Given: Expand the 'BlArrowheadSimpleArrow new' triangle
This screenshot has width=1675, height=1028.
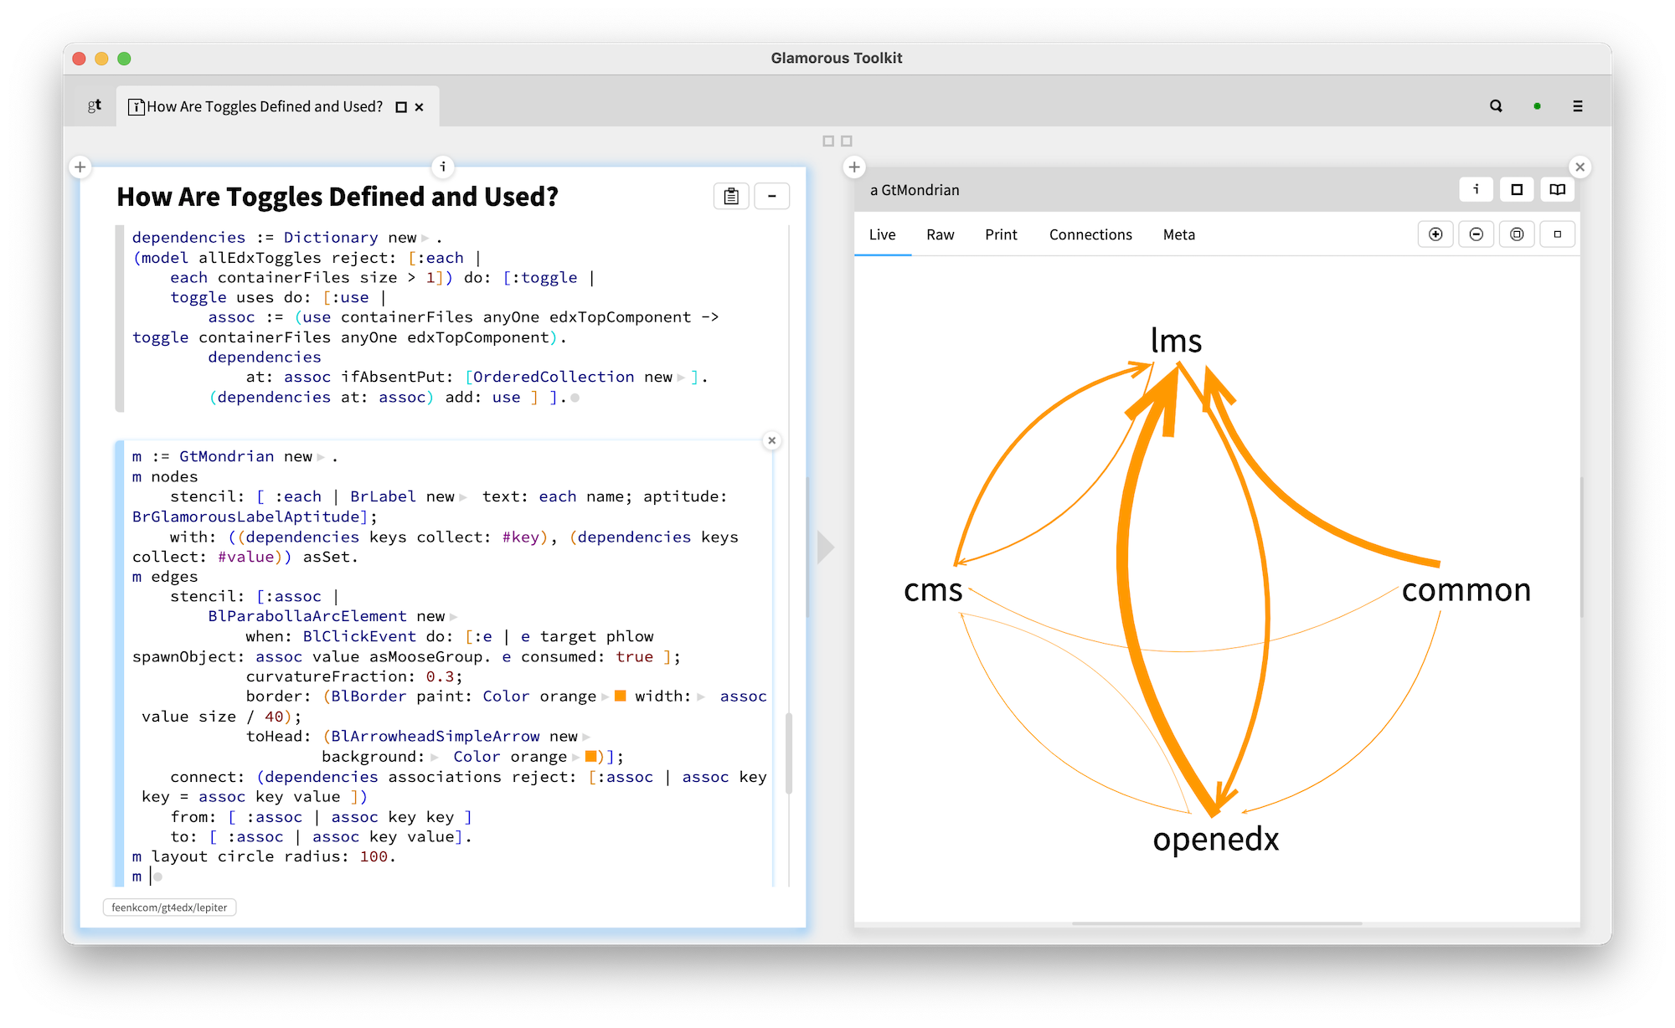Looking at the screenshot, I should 586,738.
